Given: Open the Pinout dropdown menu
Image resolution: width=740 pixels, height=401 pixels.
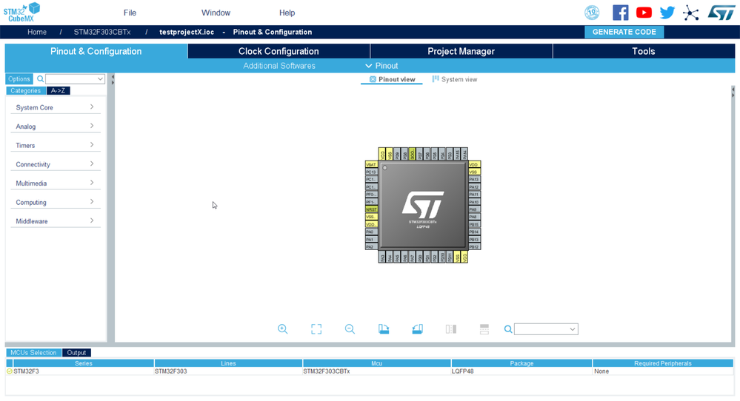Looking at the screenshot, I should (381, 66).
